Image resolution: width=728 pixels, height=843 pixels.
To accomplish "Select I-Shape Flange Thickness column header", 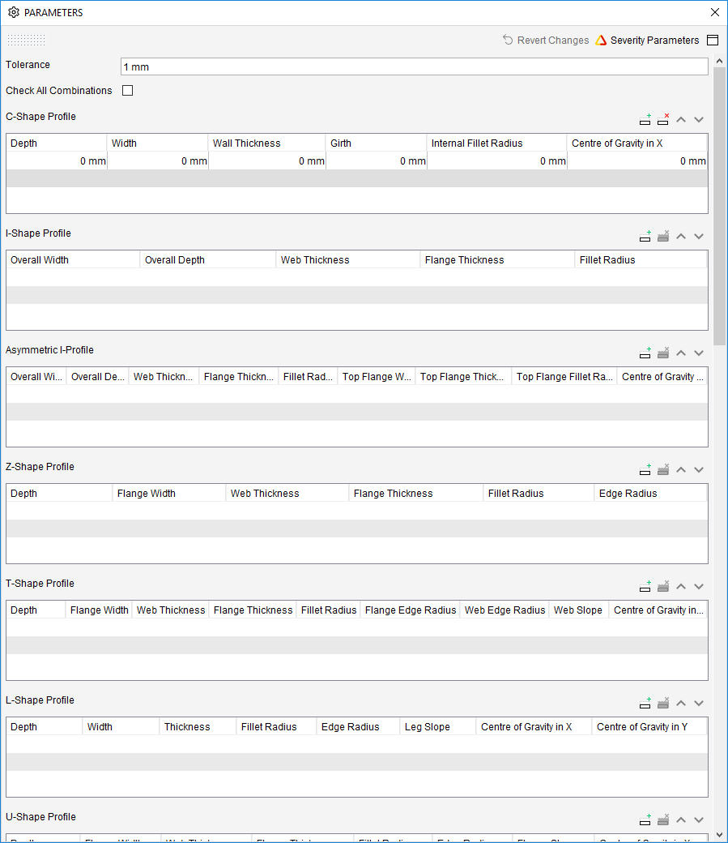I will 497,259.
